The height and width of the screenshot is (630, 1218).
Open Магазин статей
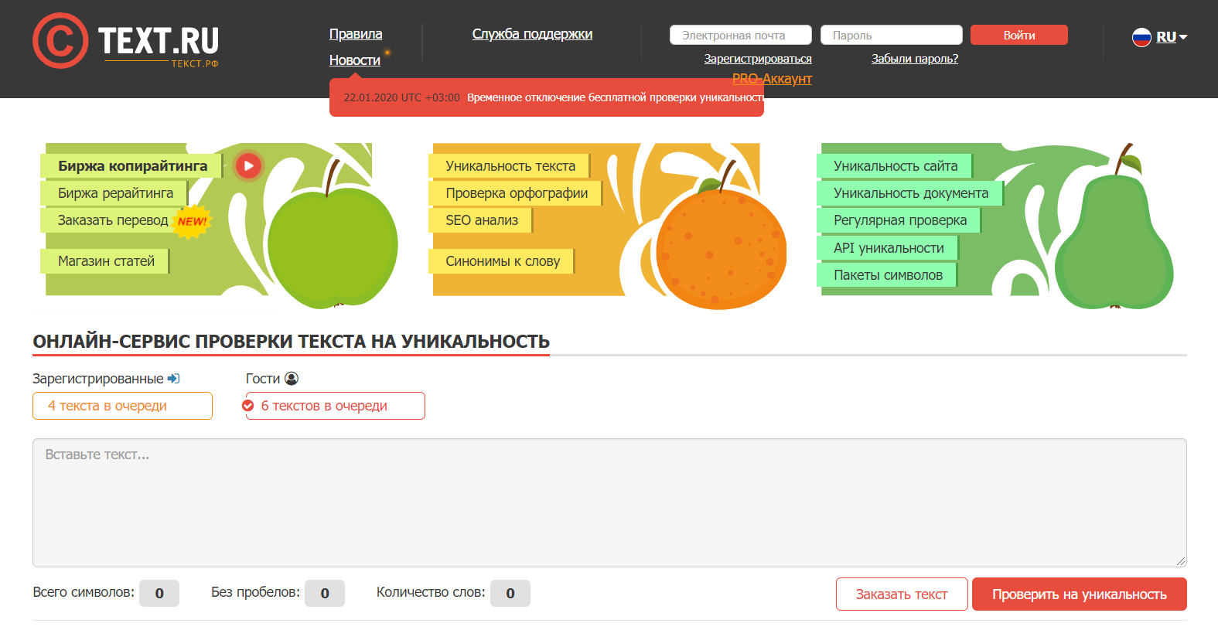[x=106, y=261]
